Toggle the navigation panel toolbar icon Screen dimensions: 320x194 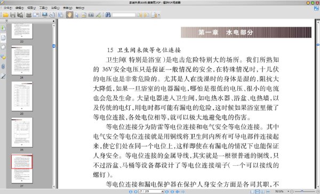pyautogui.click(x=61, y=15)
